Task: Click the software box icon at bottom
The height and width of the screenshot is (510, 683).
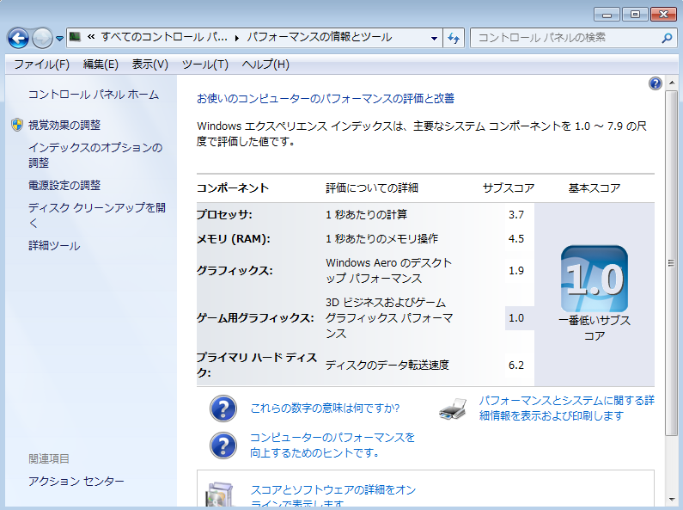Action: pos(221,495)
